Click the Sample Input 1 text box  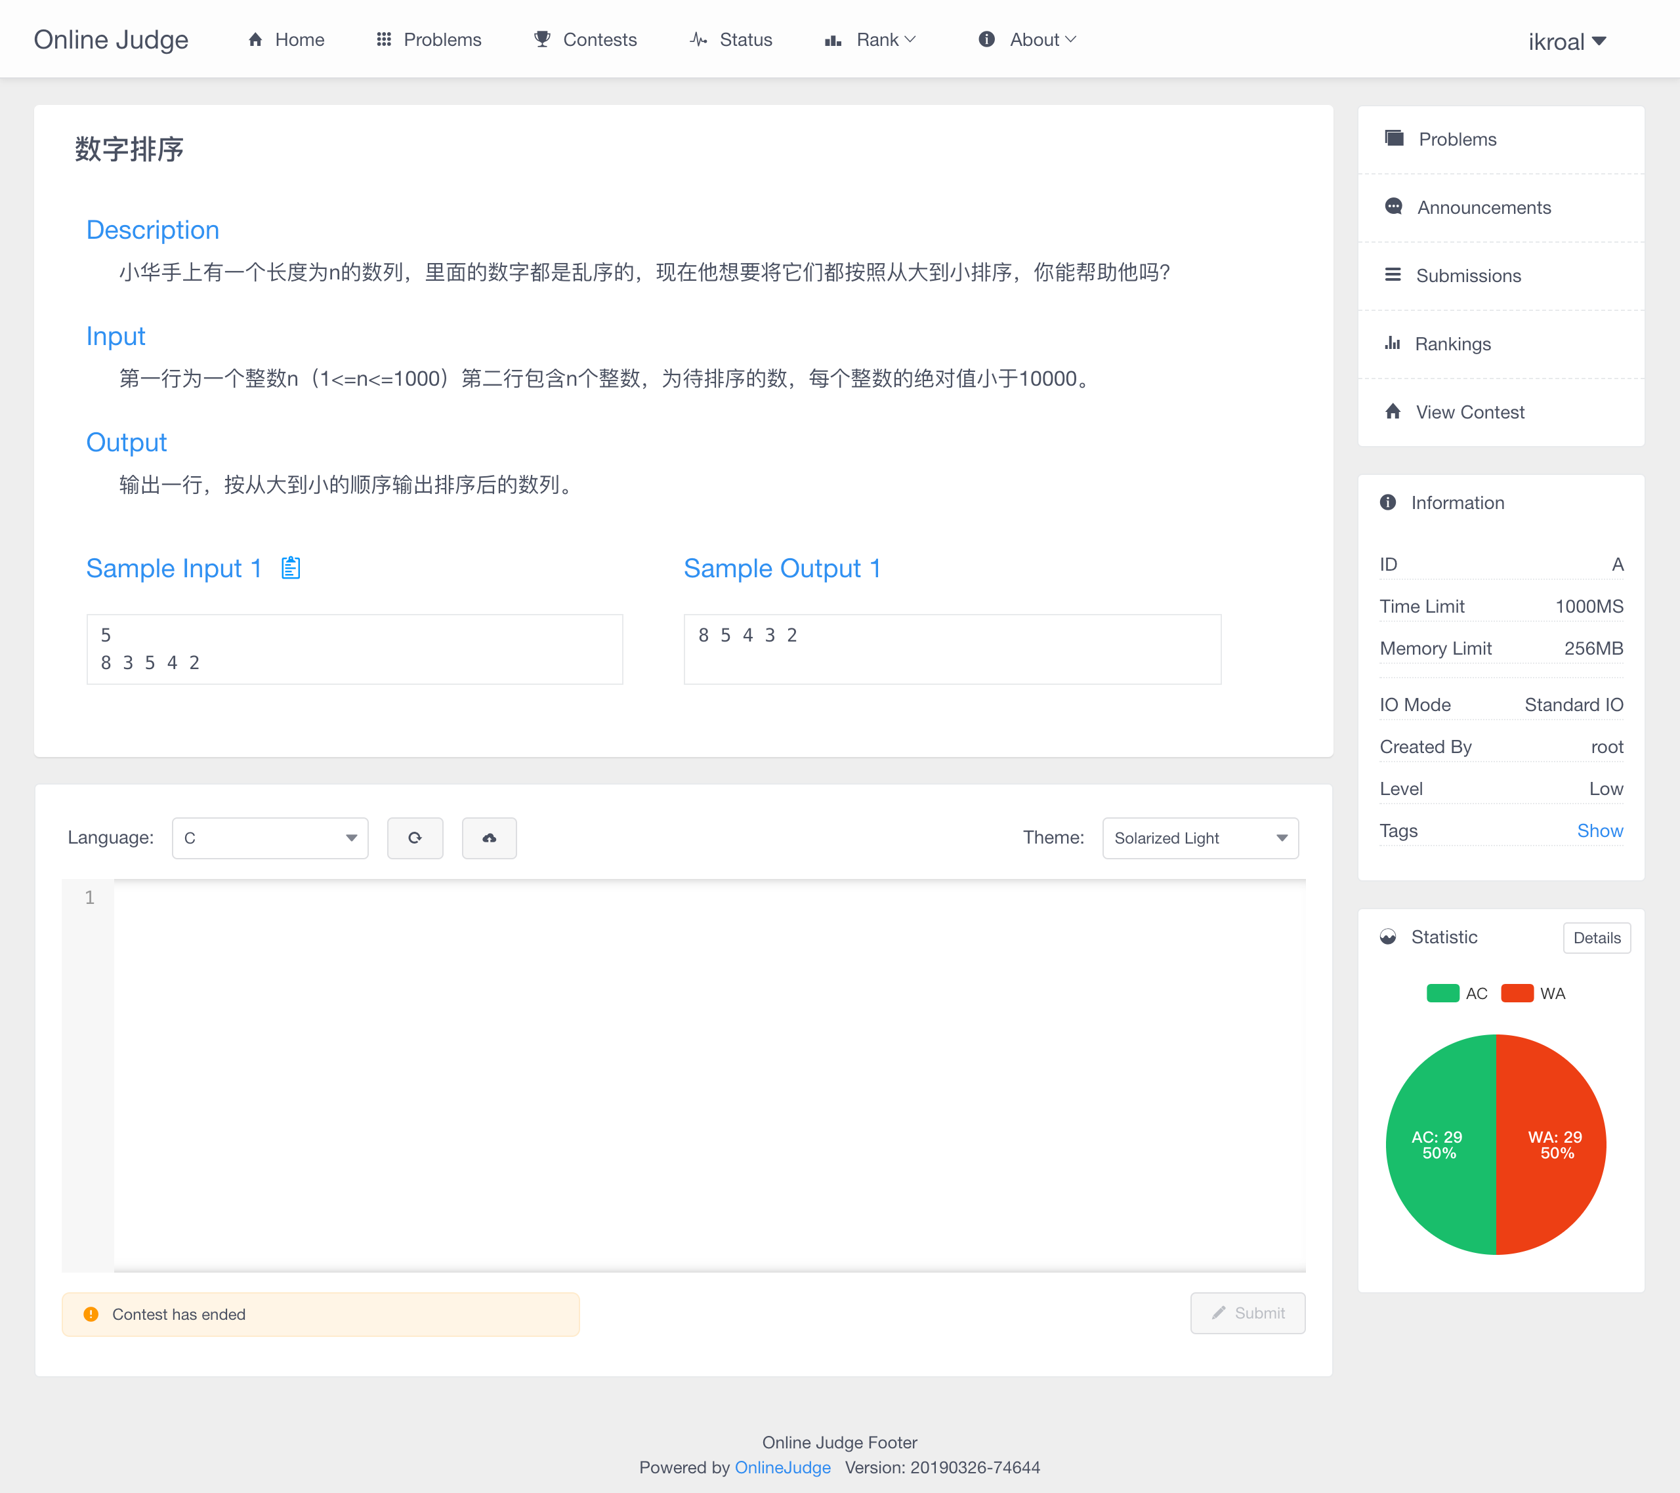point(354,648)
